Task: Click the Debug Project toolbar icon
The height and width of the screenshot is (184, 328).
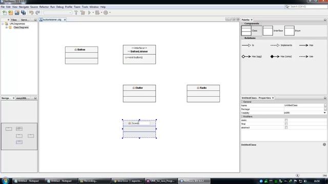Action: click(97, 13)
